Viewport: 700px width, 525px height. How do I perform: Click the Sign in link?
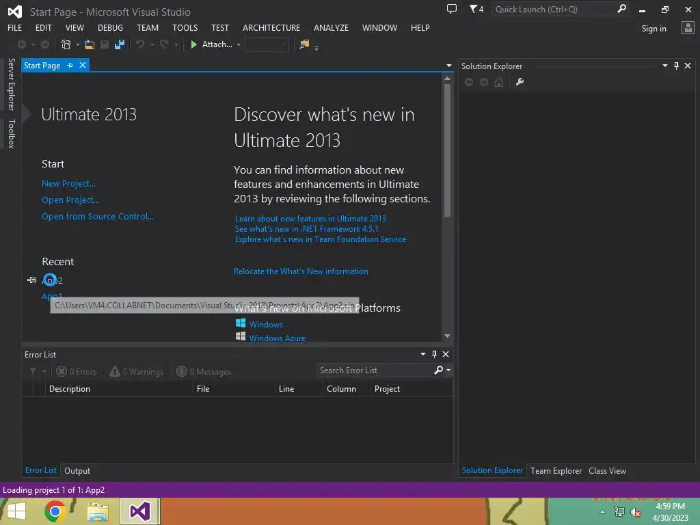click(654, 29)
